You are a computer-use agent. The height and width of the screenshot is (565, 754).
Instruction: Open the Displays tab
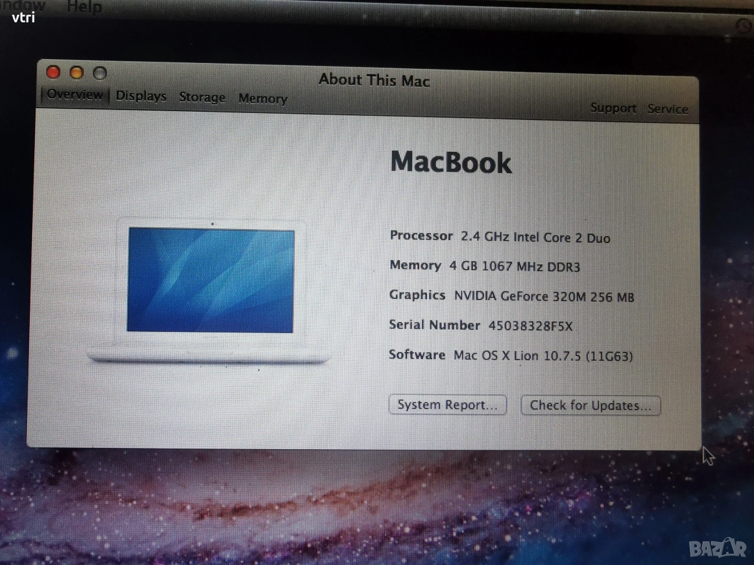pos(141,96)
